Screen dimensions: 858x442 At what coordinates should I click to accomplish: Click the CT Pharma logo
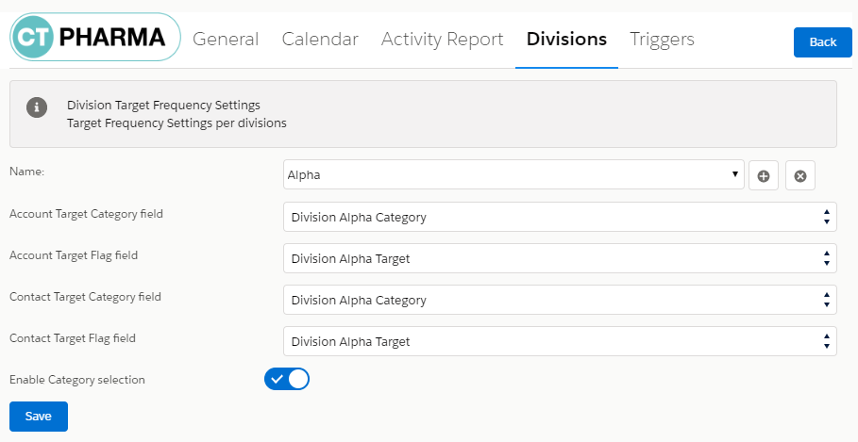point(94,38)
